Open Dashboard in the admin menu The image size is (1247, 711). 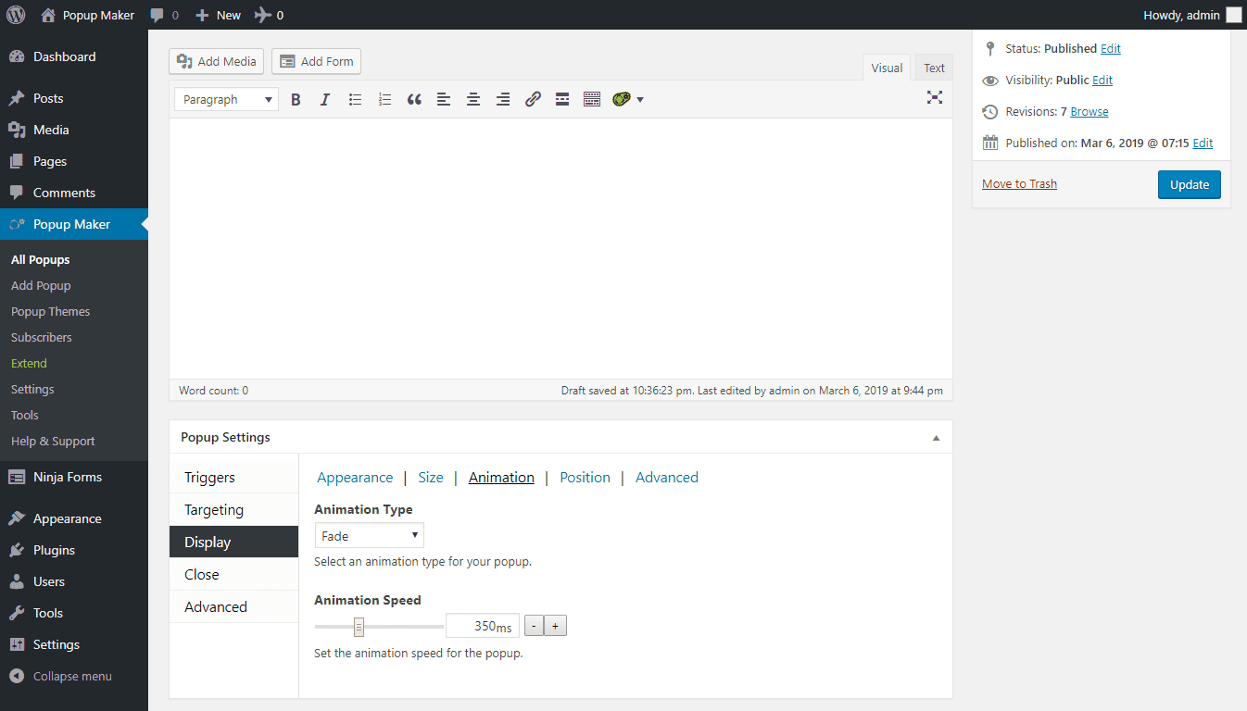[x=74, y=56]
